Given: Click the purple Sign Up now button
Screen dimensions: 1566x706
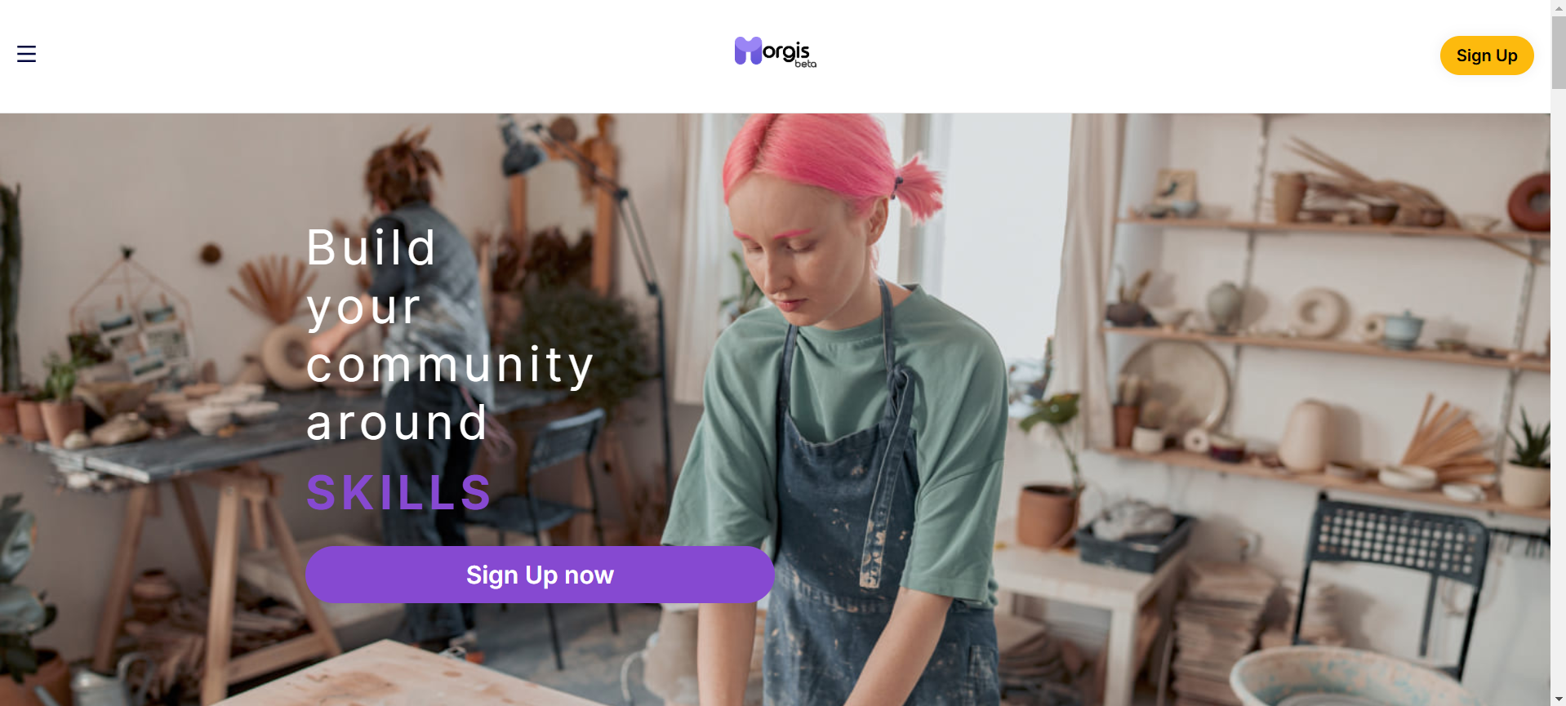Looking at the screenshot, I should pyautogui.click(x=540, y=575).
